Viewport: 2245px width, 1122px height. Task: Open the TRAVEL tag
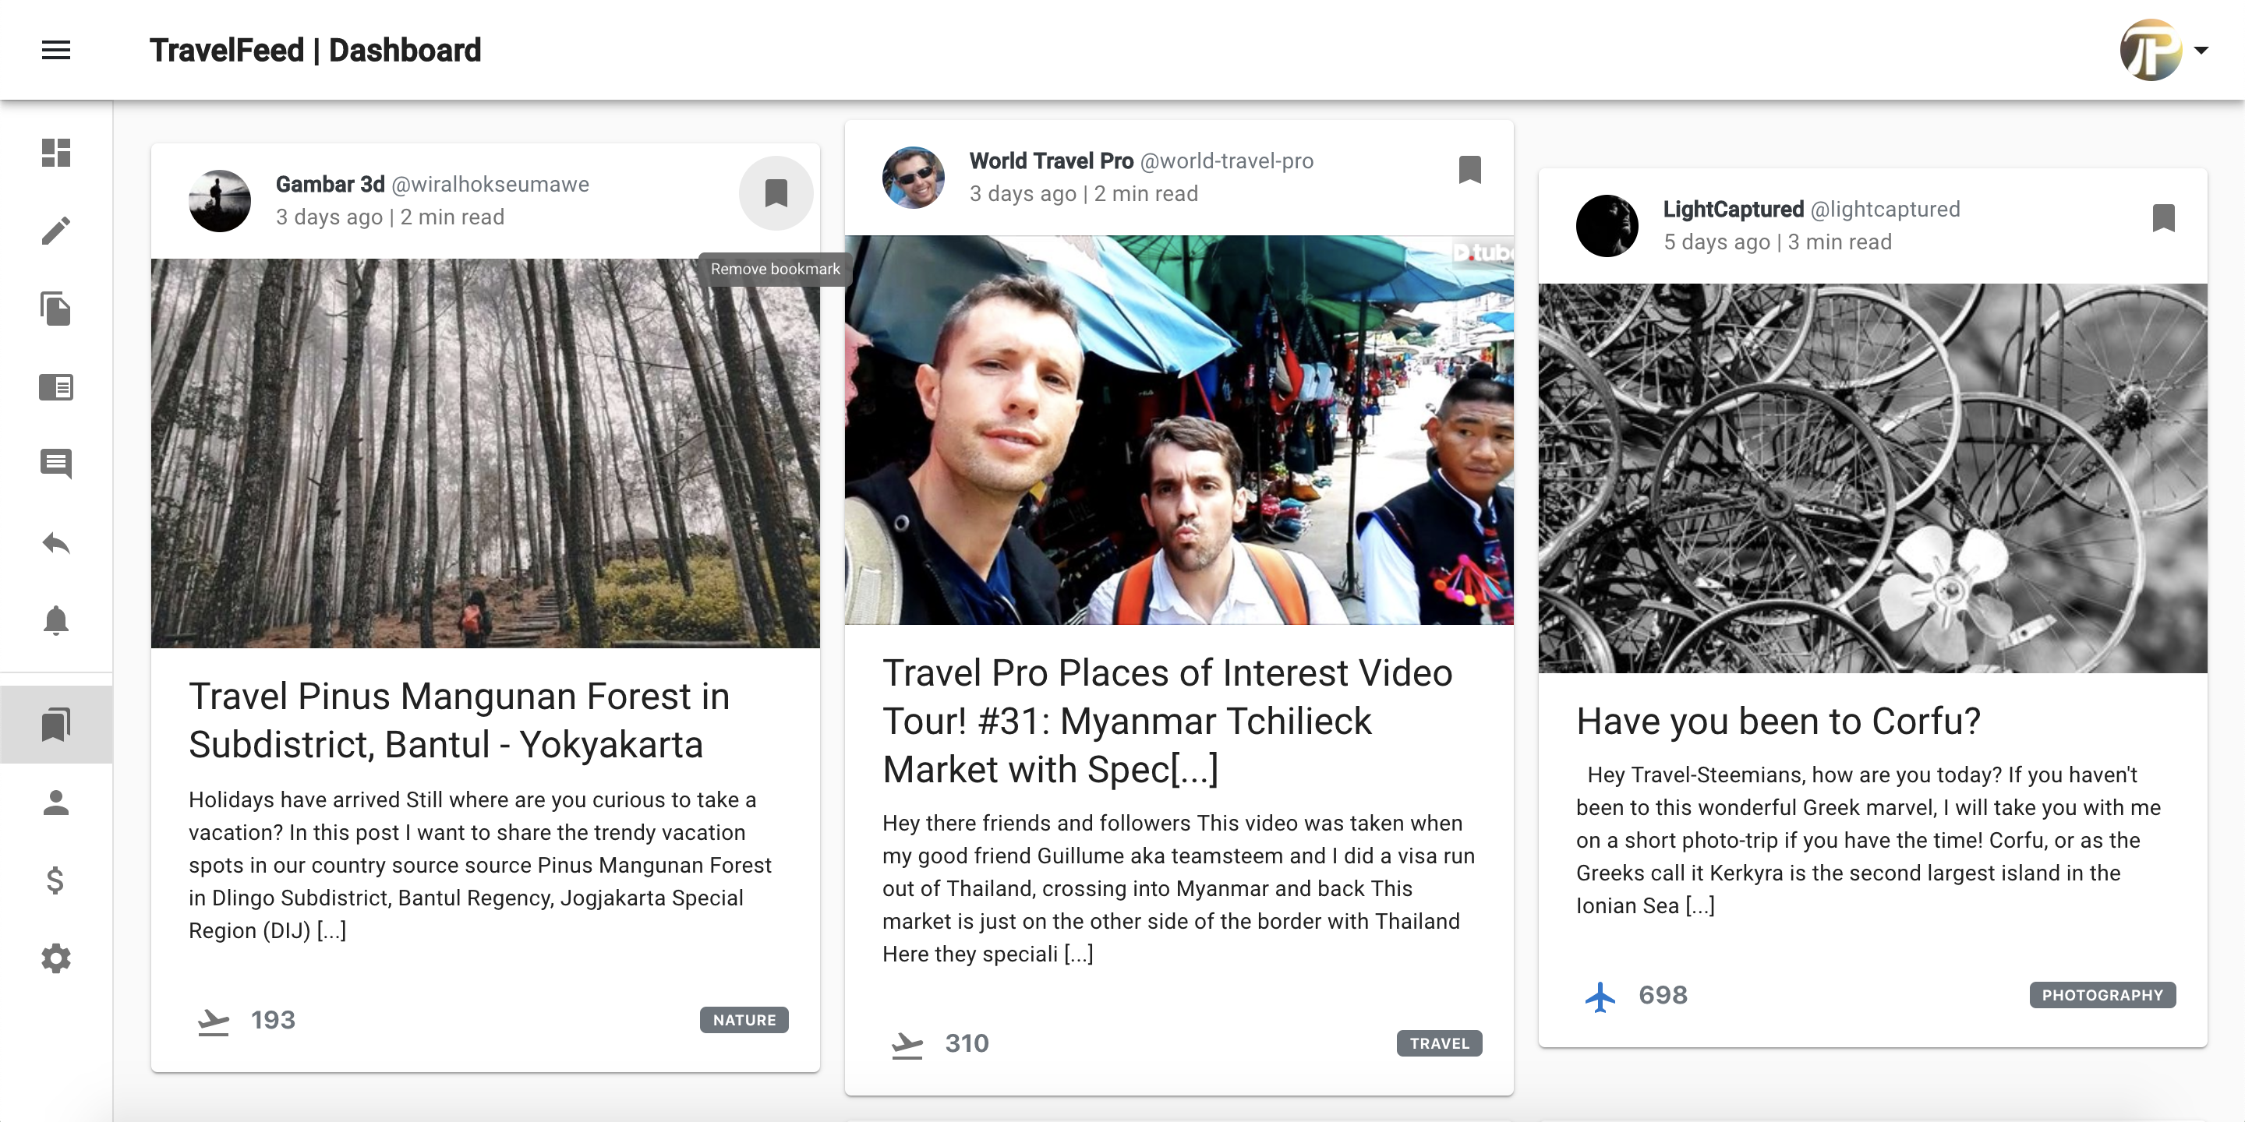point(1439,1043)
